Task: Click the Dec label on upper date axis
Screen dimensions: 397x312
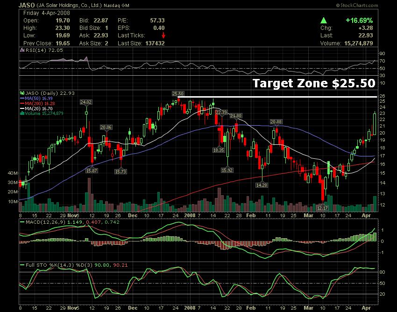Action: tap(133, 215)
